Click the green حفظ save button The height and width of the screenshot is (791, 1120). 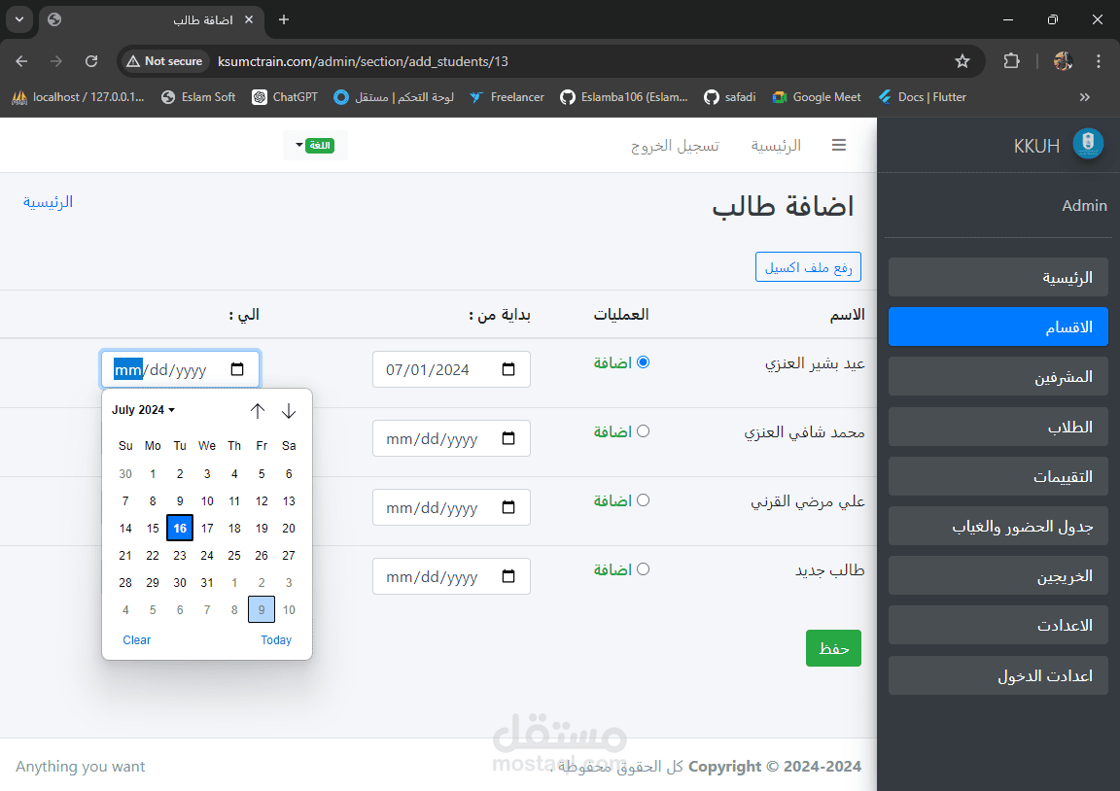833,648
